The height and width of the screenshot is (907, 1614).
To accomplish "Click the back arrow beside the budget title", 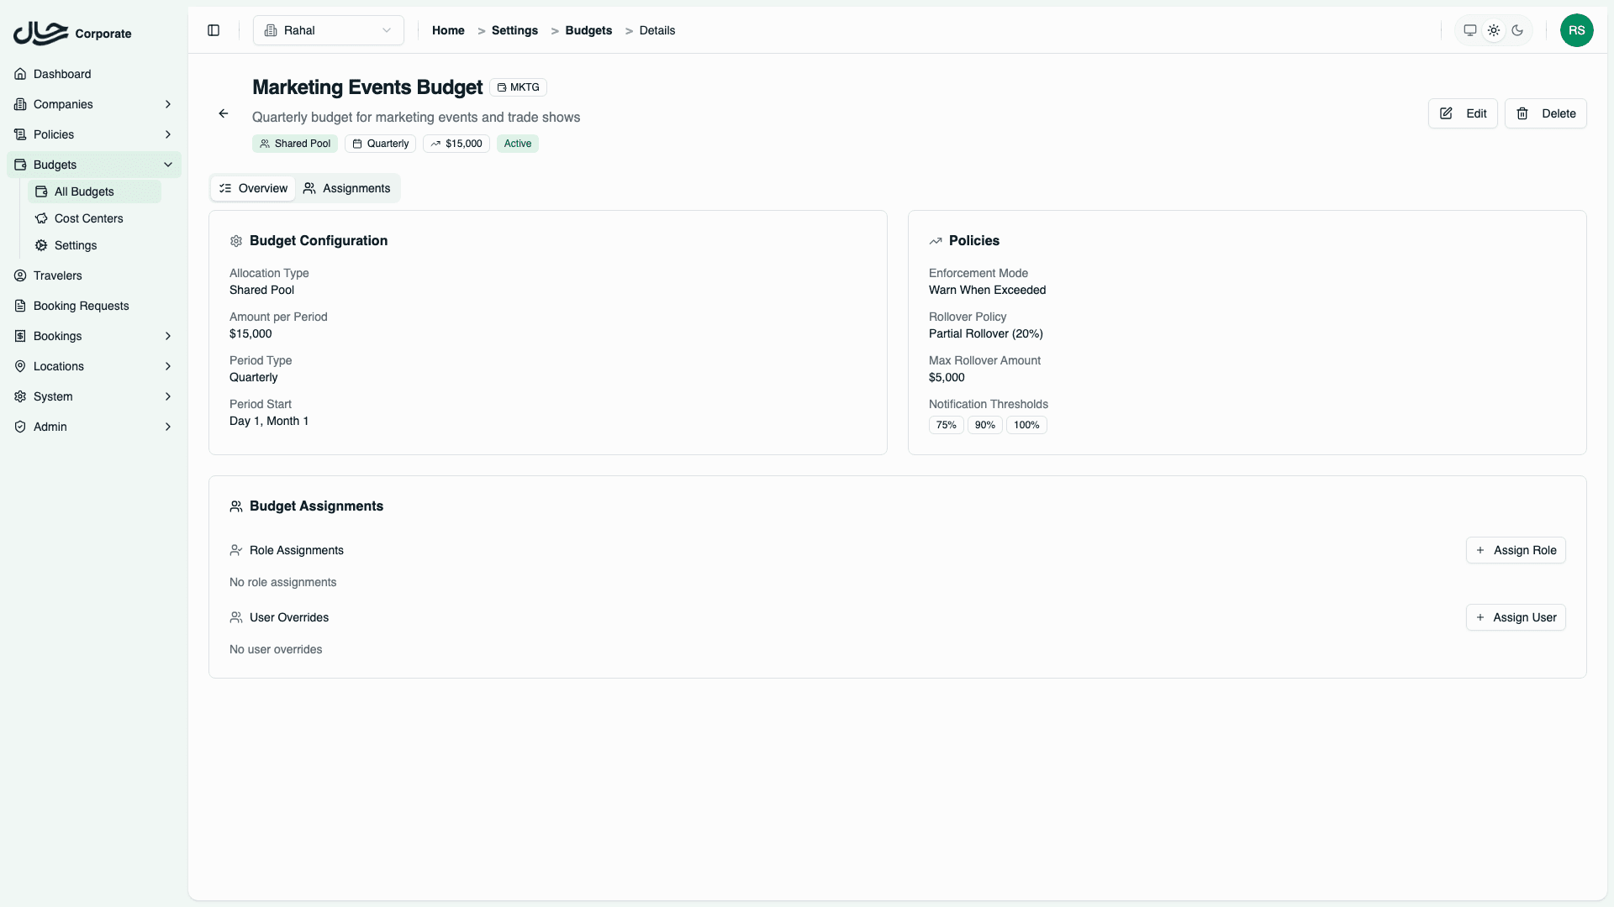I will click(223, 113).
